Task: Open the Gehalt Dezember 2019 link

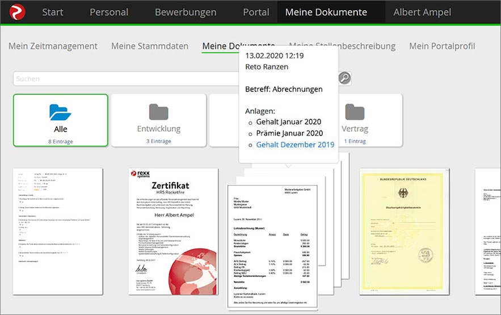Action: click(x=295, y=145)
